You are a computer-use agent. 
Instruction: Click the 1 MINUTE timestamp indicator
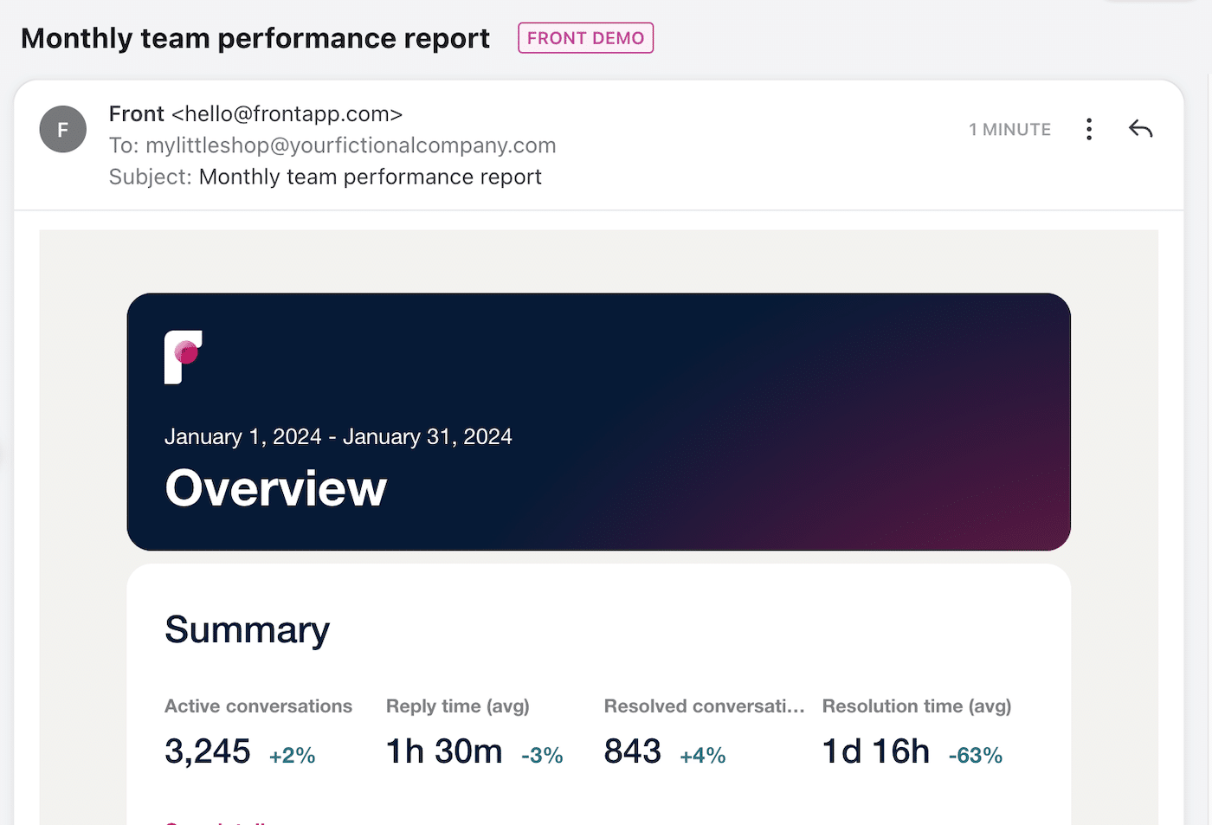(x=1009, y=128)
